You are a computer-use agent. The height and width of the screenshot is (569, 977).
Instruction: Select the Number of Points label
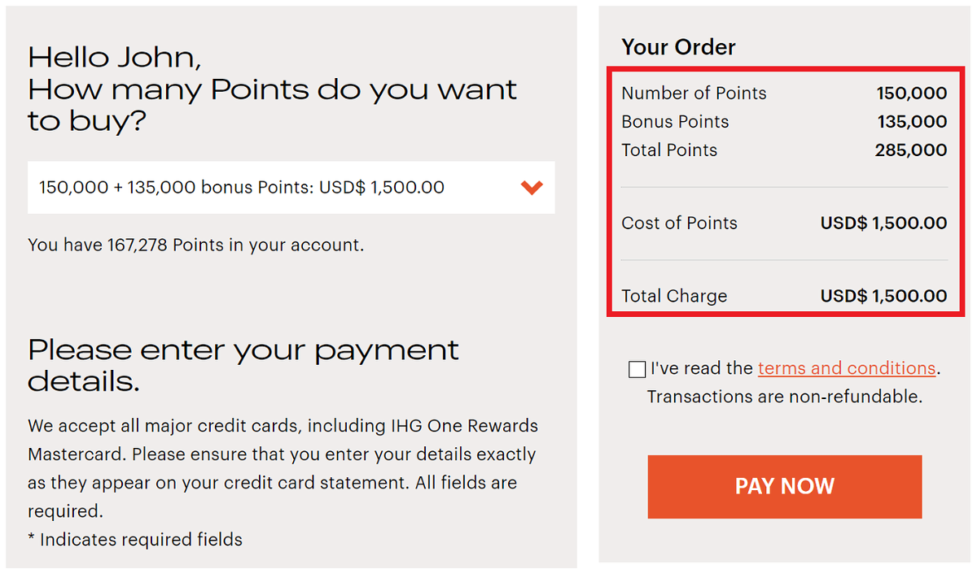(x=694, y=93)
